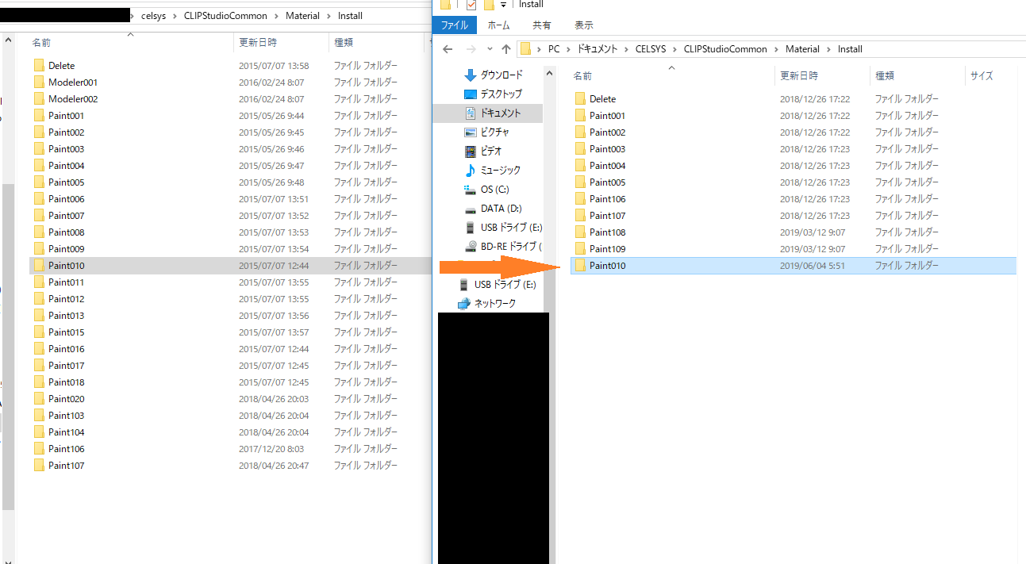Click ドキュメント in the address bar breadcrumb
The height and width of the screenshot is (564, 1026).
597,49
